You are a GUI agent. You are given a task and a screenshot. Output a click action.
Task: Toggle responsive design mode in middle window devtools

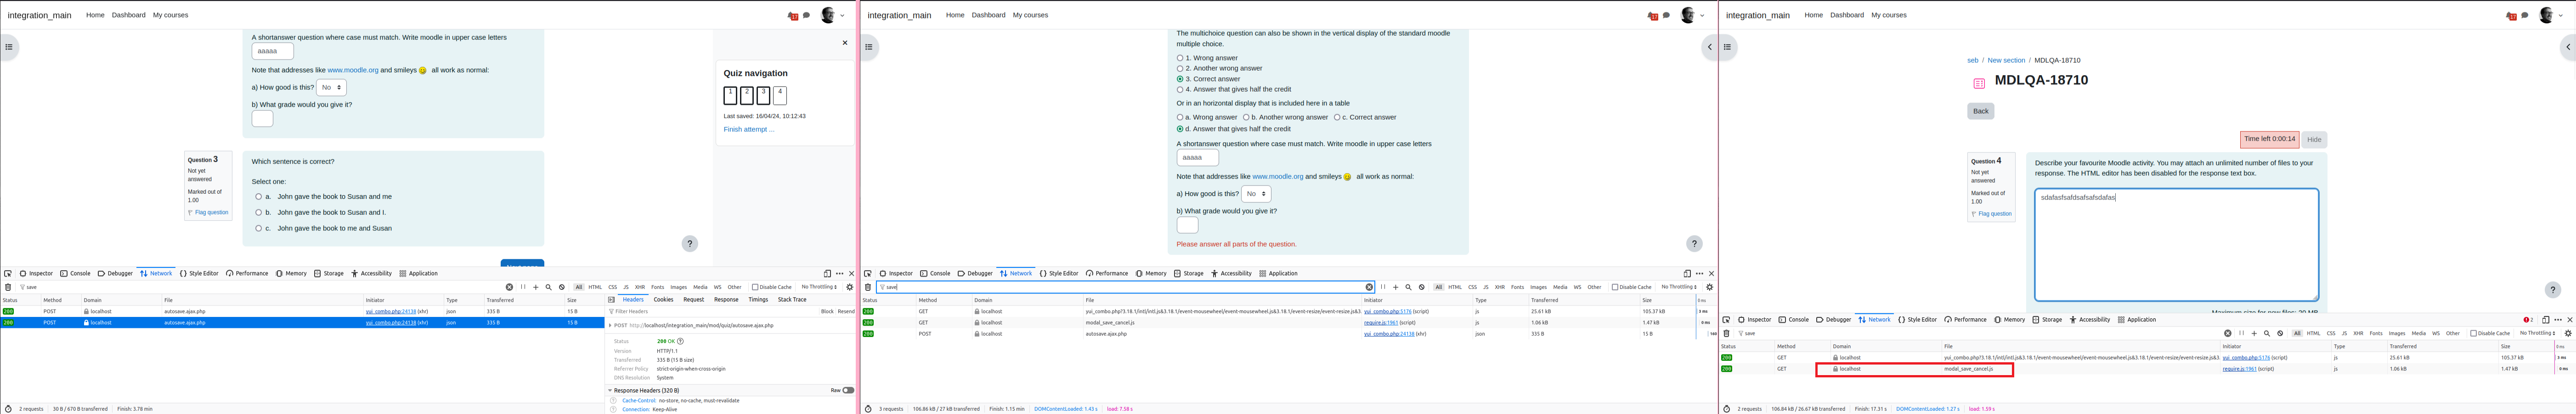[x=1687, y=273]
